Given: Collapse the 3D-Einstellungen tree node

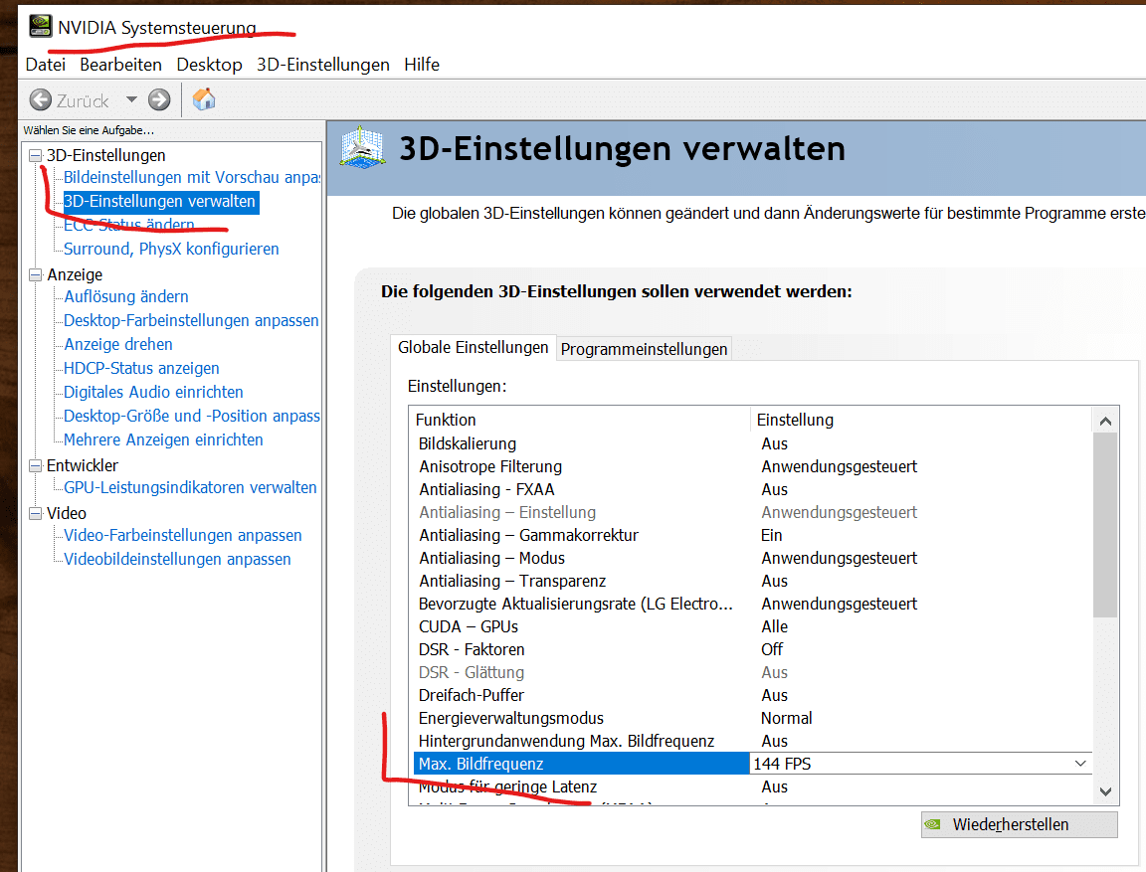Looking at the screenshot, I should click(x=35, y=155).
